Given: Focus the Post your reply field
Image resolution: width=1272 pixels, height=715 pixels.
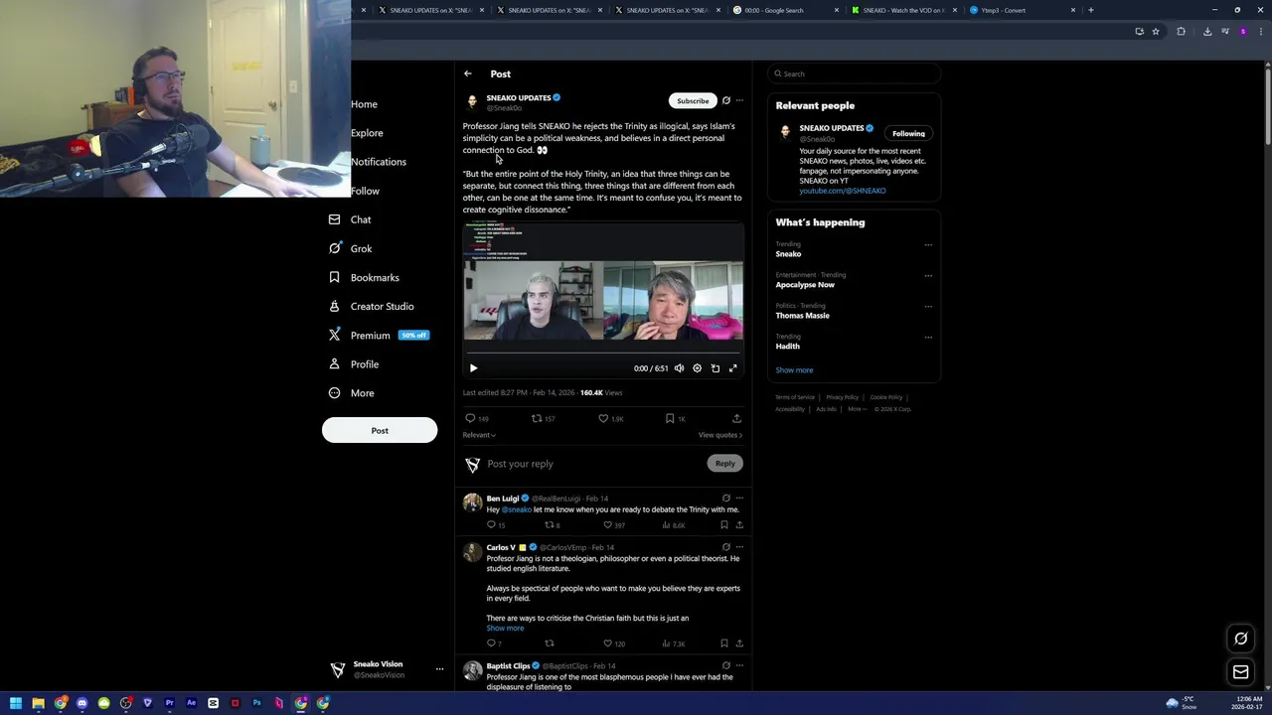Looking at the screenshot, I should click(x=594, y=464).
